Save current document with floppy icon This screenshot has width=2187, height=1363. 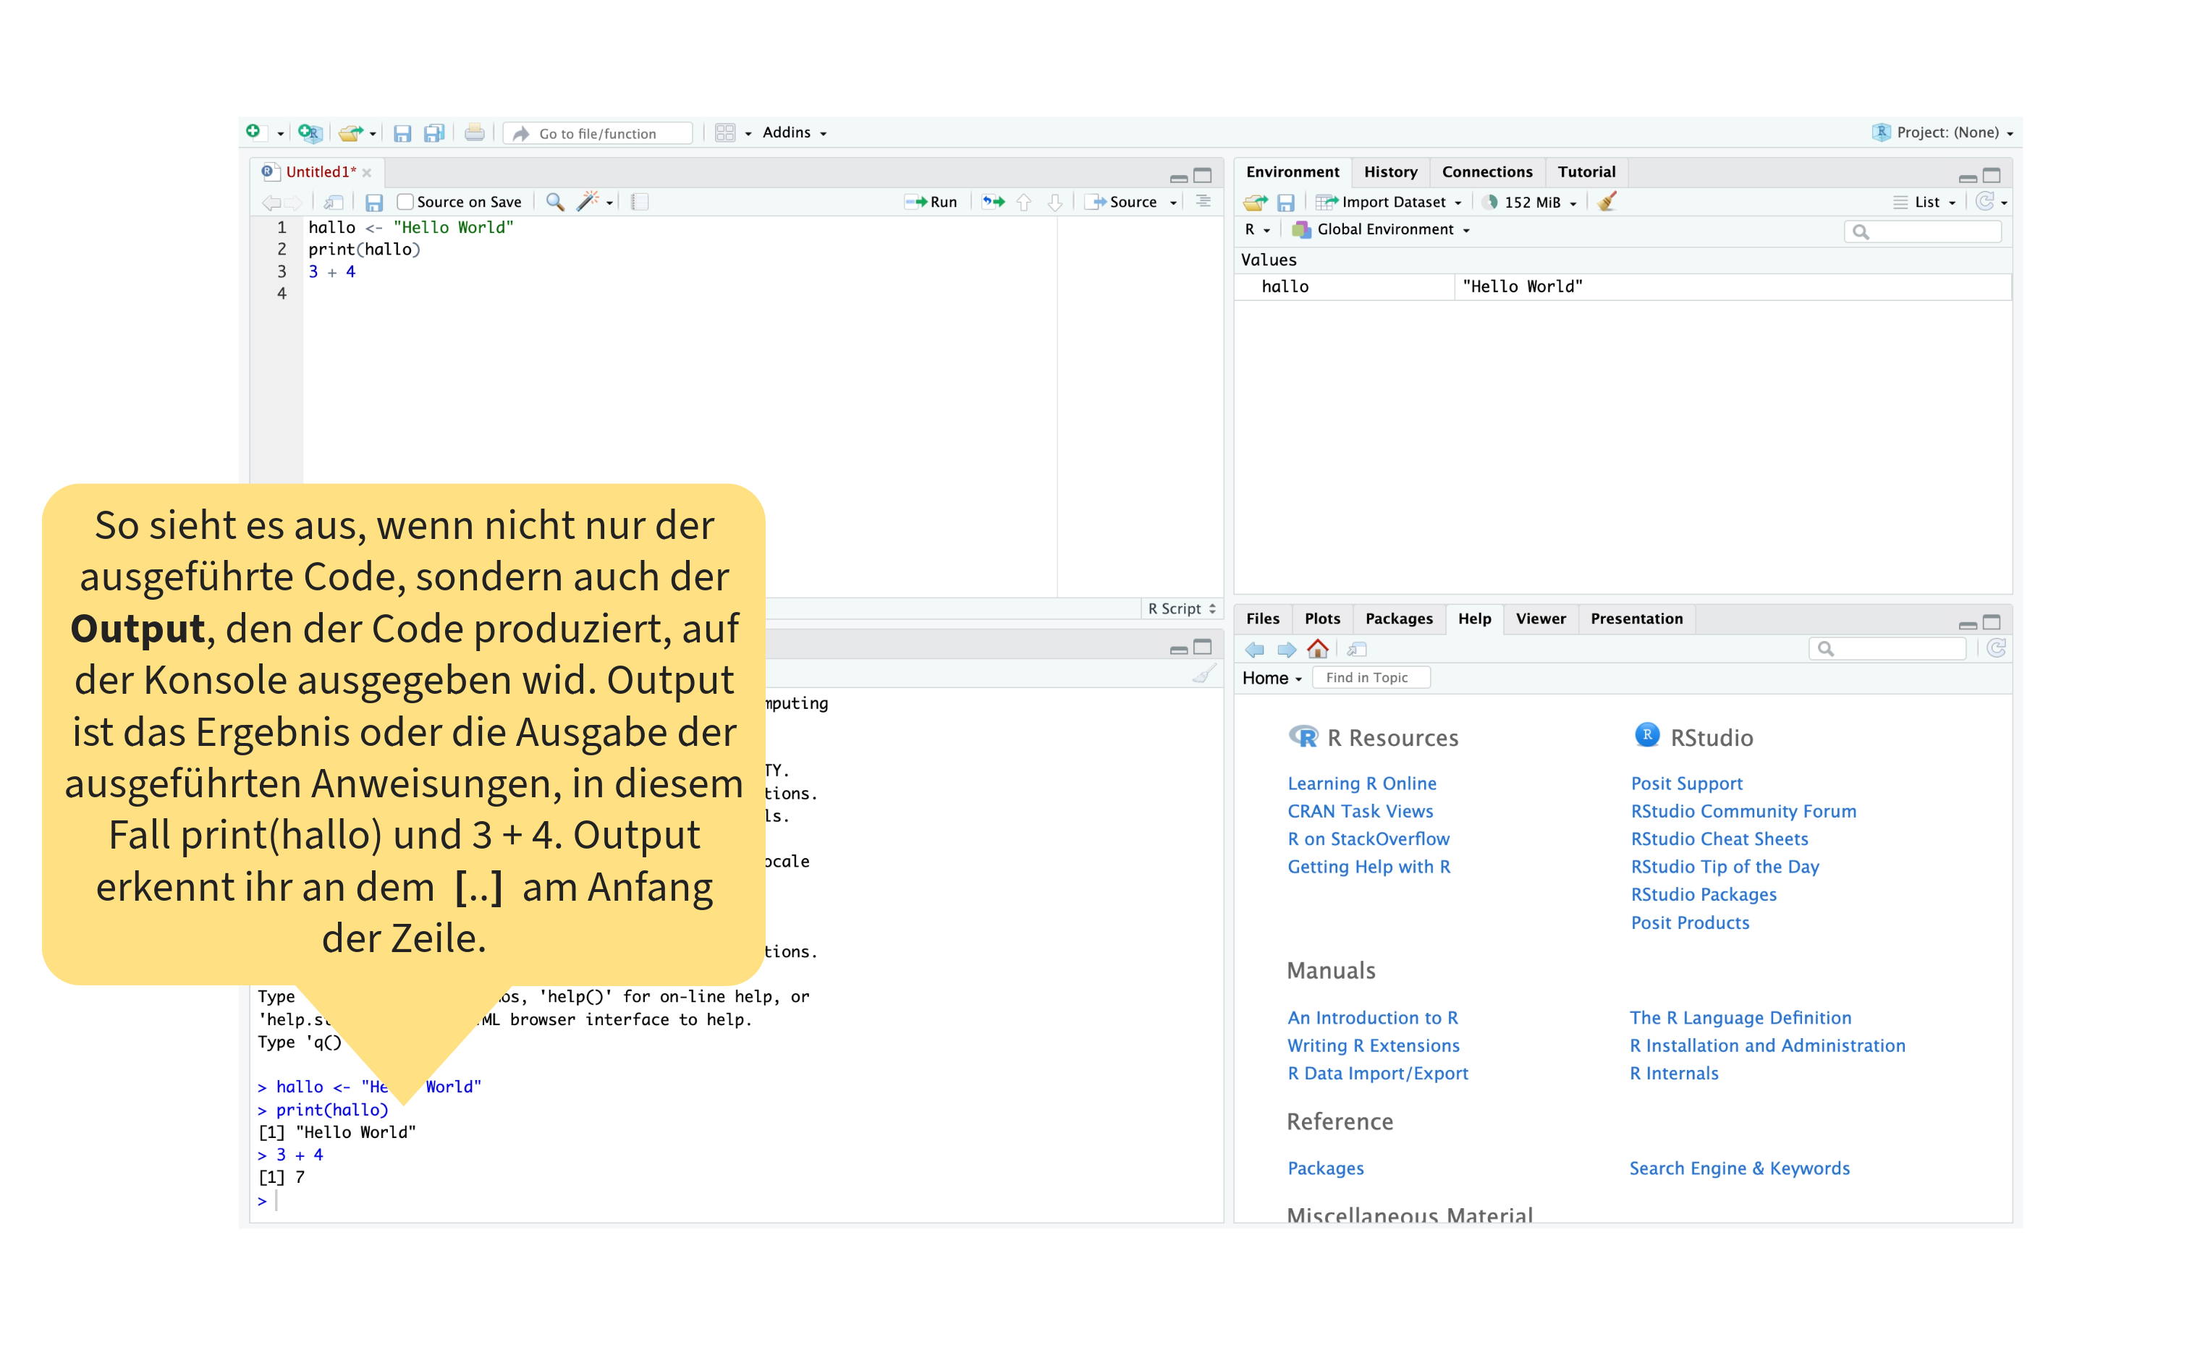402,133
